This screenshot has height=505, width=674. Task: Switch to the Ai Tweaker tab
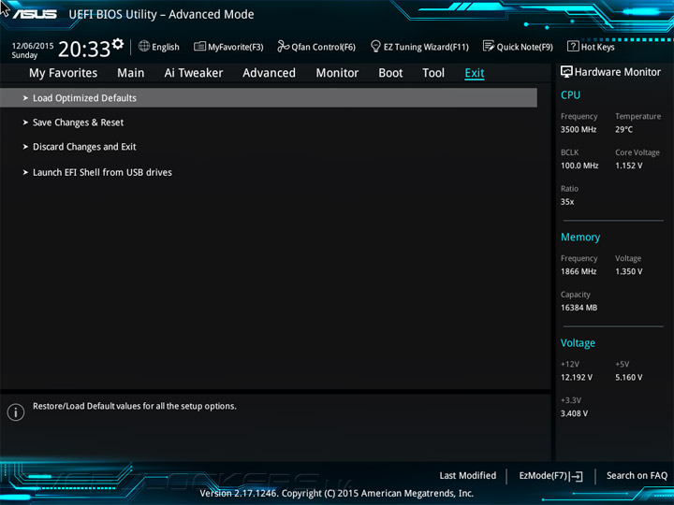194,73
